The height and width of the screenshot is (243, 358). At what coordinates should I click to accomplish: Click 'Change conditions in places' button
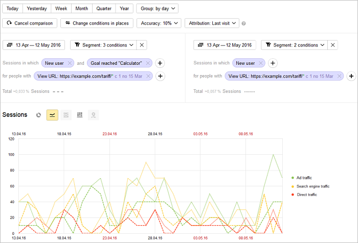pyautogui.click(x=97, y=23)
